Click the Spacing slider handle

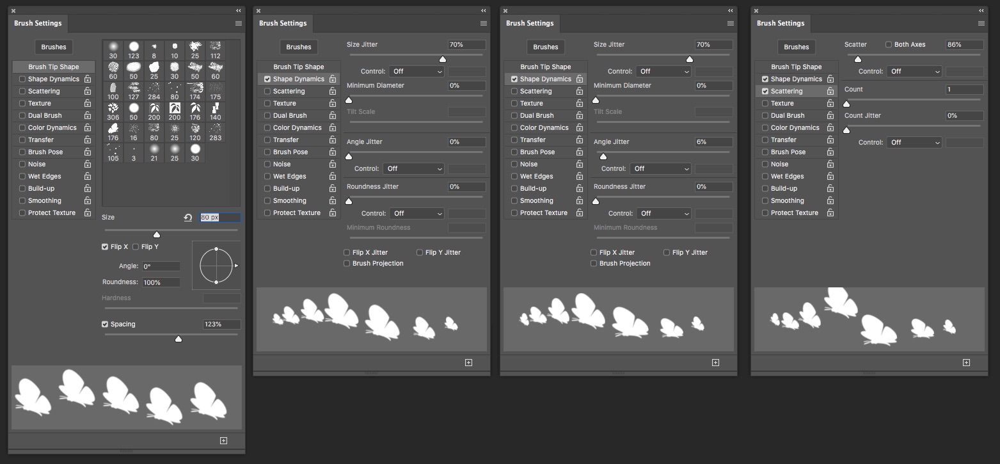click(179, 339)
